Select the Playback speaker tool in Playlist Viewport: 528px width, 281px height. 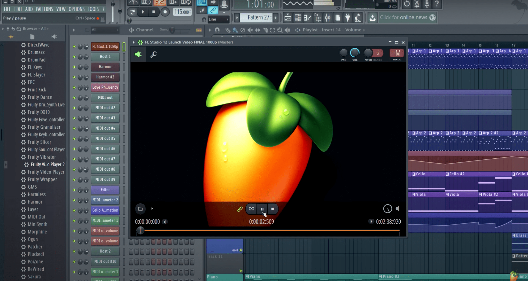pyautogui.click(x=287, y=30)
